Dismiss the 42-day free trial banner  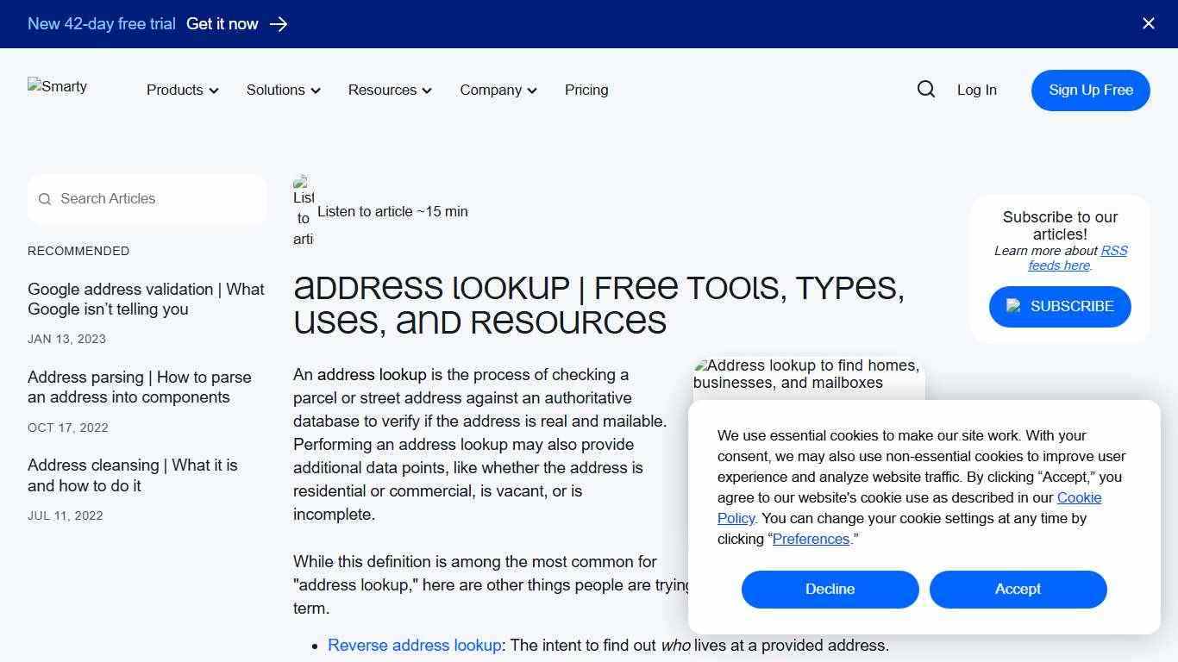click(x=1148, y=23)
